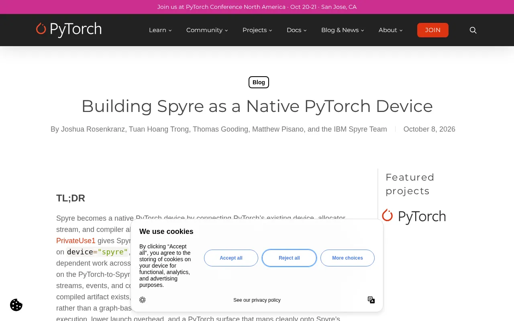The height and width of the screenshot is (321, 514).
Task: Click the translate language icon in cookie dialog
Action: [371, 300]
